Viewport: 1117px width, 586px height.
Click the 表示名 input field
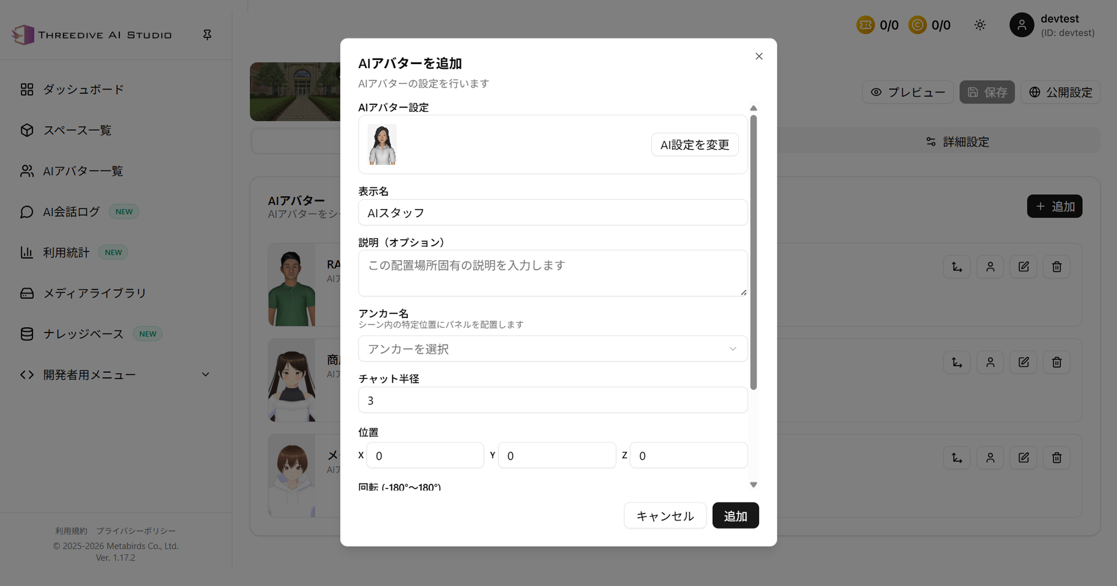coord(553,213)
